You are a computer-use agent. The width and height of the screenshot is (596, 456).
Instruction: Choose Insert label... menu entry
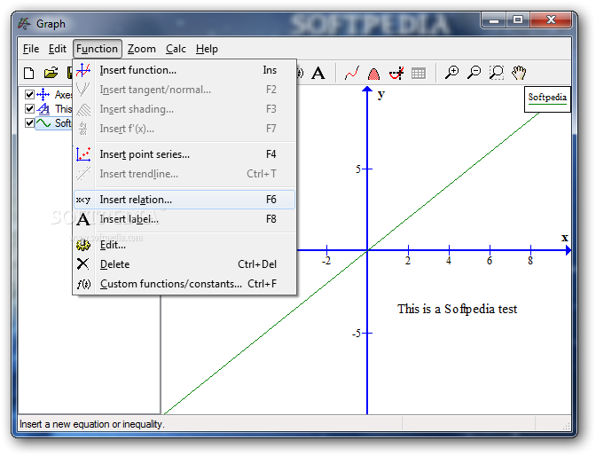184,219
